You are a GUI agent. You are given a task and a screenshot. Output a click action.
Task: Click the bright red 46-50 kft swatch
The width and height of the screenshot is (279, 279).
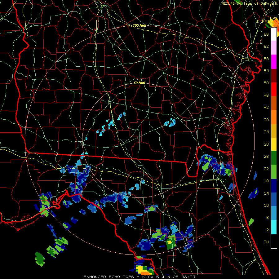274,89
